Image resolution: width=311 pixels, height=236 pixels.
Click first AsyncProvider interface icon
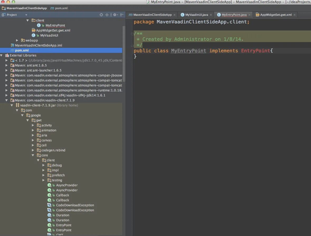49,185
